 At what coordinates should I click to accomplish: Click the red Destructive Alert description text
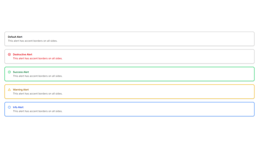38,58
